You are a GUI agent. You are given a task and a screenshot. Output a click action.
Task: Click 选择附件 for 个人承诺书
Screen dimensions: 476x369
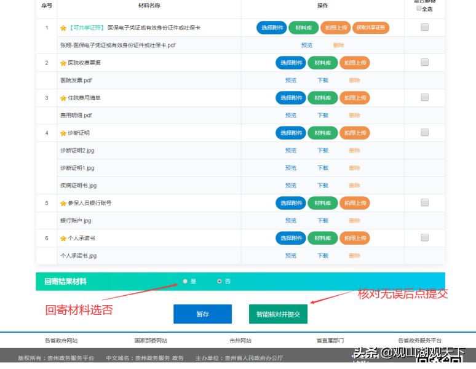point(291,238)
